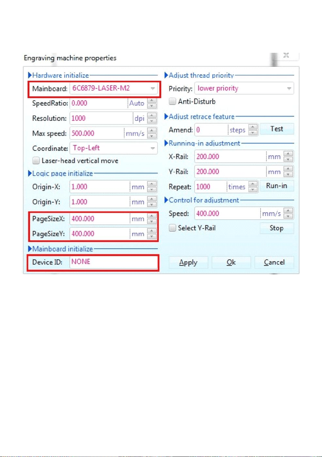Collapse the Mainboard initialize section arrow
The image size is (322, 457).
[x=30, y=249]
